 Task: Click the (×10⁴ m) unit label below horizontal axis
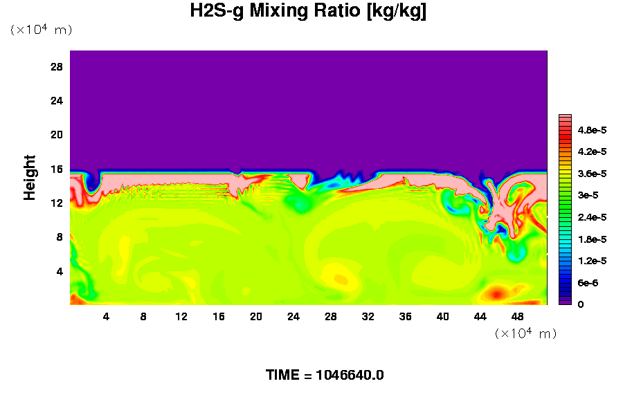pyautogui.click(x=525, y=333)
